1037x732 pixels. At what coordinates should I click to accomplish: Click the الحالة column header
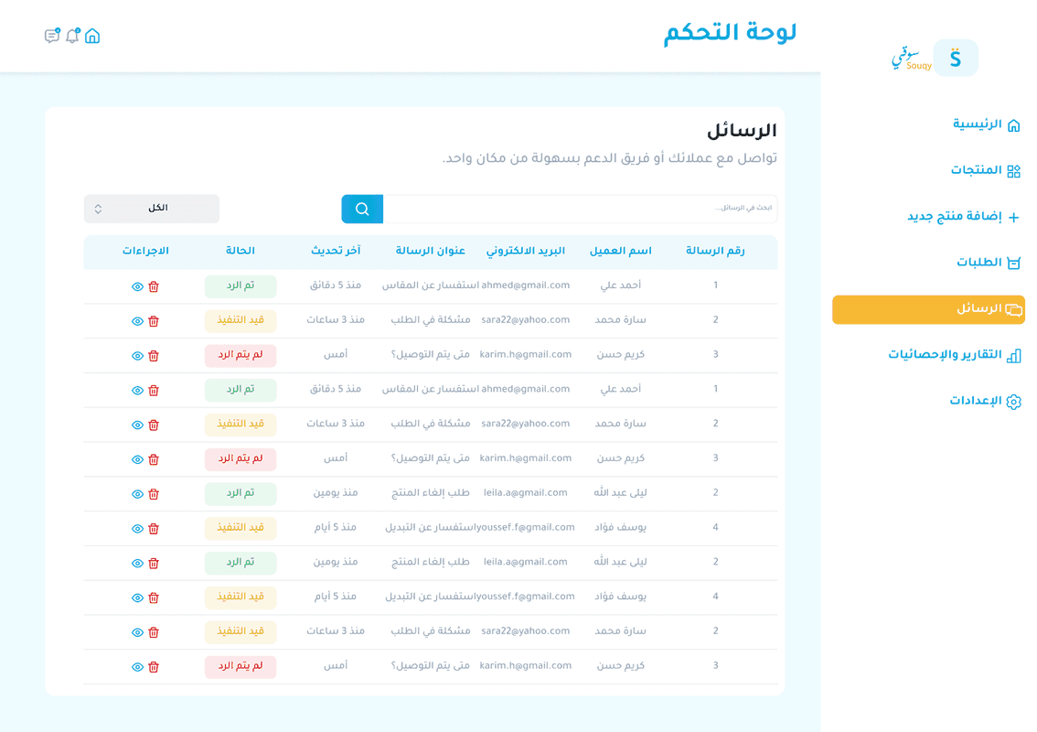[240, 251]
